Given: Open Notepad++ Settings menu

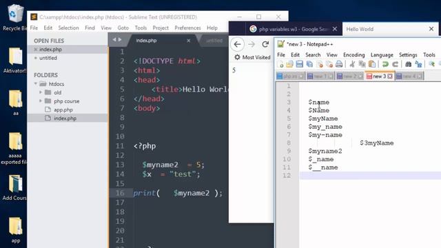Looking at the screenshot, I should pyautogui.click(x=408, y=55).
